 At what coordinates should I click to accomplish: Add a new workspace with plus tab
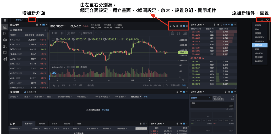[33, 20]
